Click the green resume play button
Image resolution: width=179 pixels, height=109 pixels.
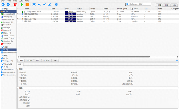tap(22, 4)
